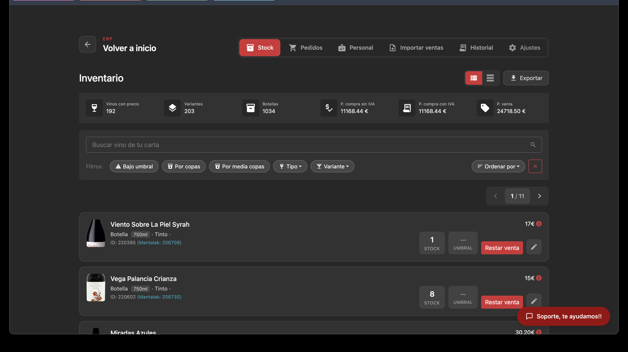
Task: Switch to the Pedidos tab
Action: (306, 48)
